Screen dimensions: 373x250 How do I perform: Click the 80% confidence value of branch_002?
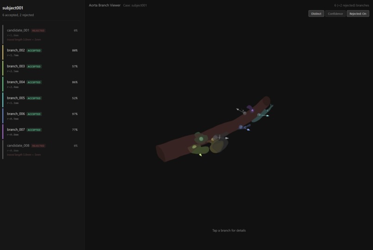pyautogui.click(x=75, y=50)
